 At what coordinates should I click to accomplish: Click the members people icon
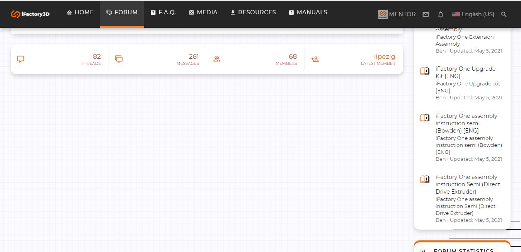pos(217,59)
